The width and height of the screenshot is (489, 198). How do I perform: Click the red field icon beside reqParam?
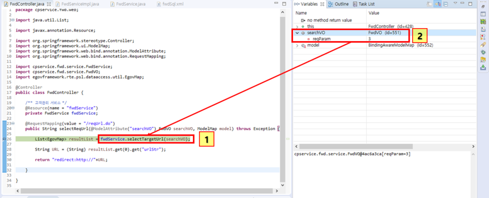click(x=309, y=39)
